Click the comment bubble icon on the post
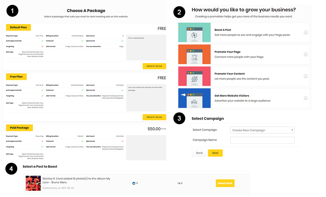This screenshot has height=197, width=326. [179, 183]
